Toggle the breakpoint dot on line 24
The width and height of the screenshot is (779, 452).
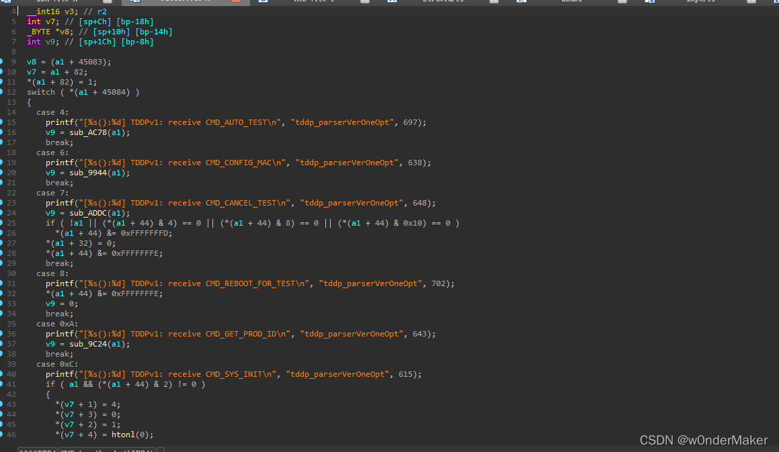click(x=1, y=213)
